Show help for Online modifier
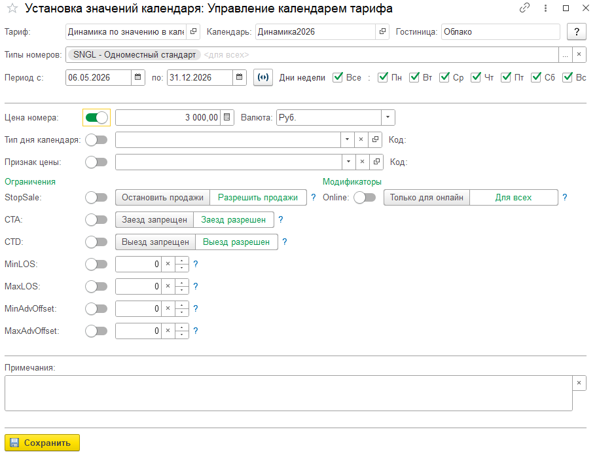 point(565,197)
